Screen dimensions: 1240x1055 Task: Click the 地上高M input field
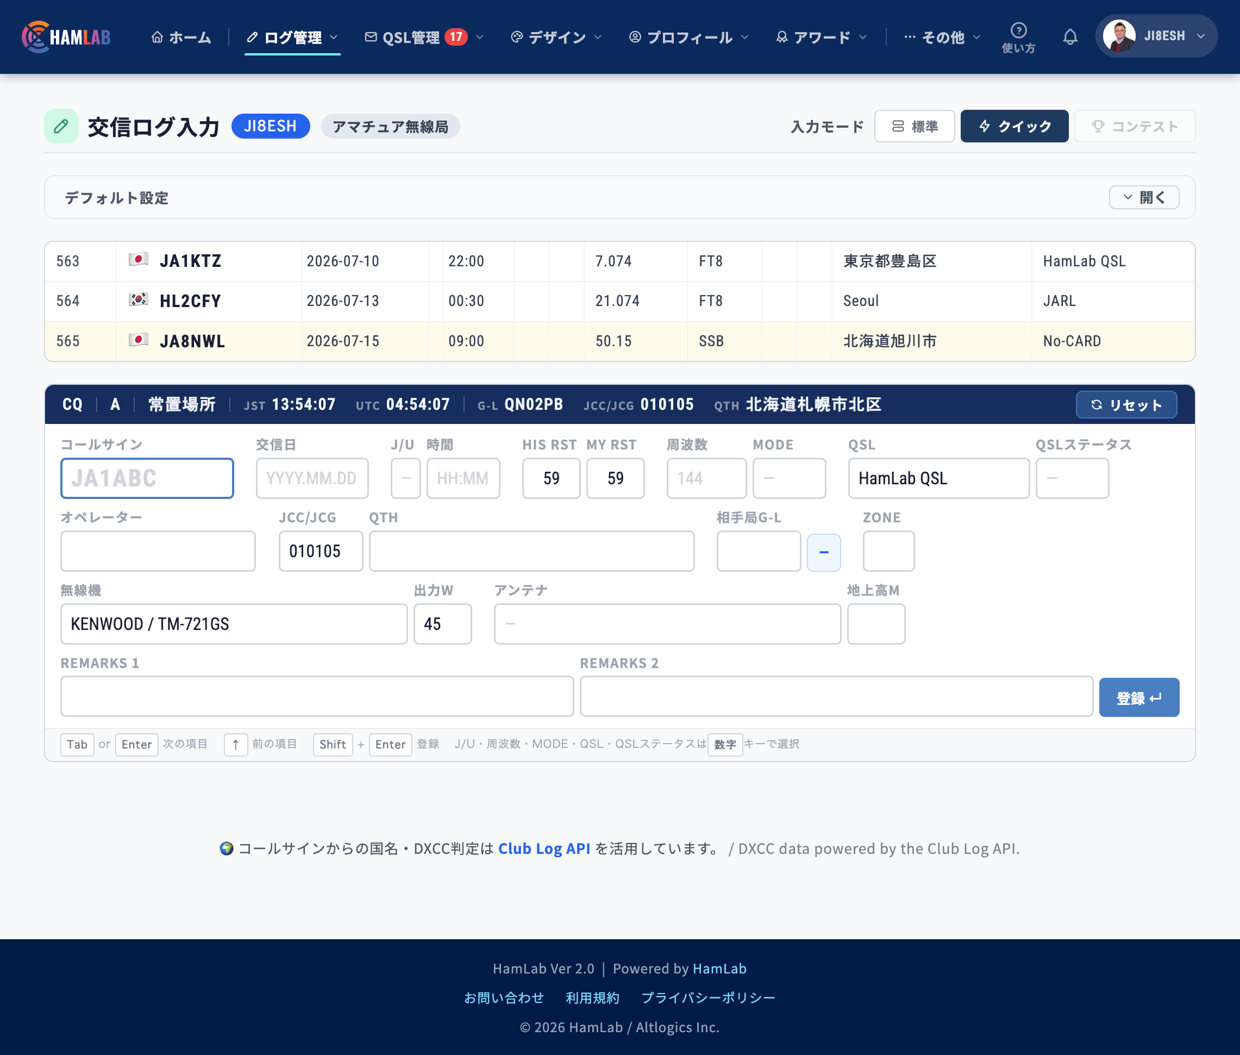[876, 624]
